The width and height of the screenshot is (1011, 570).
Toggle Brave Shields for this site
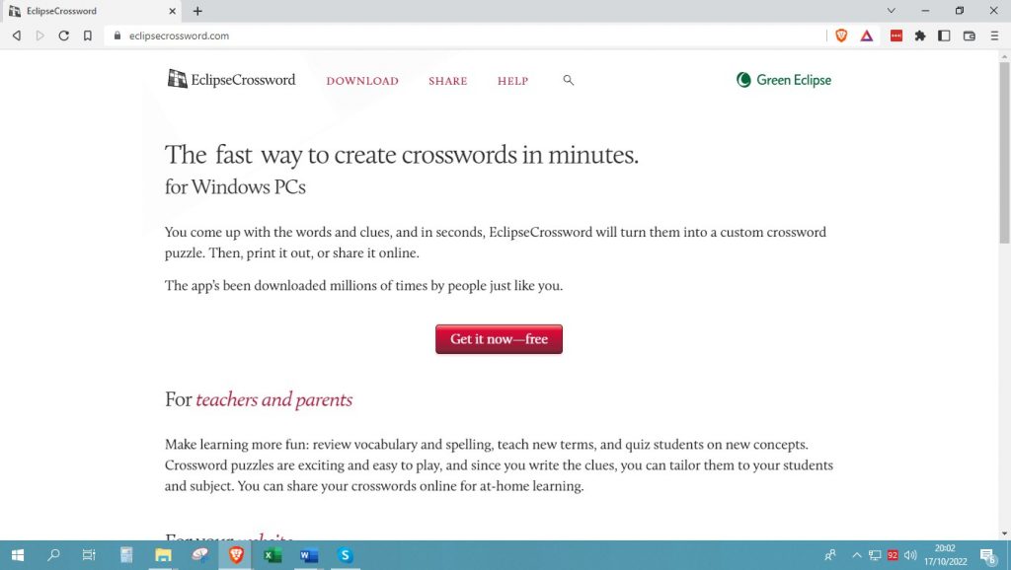coord(840,36)
